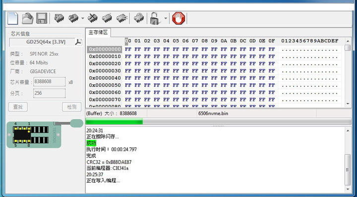Viewport: 357px width, 197px height.
Task: Click the 0F column header
Action: pos(272,41)
